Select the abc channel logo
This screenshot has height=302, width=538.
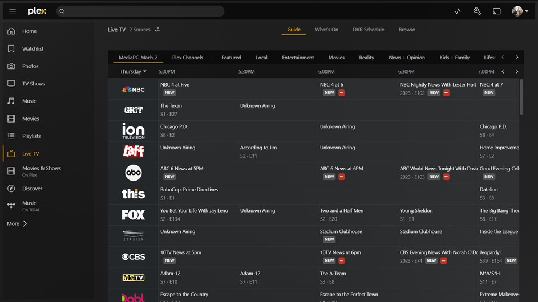click(x=134, y=173)
